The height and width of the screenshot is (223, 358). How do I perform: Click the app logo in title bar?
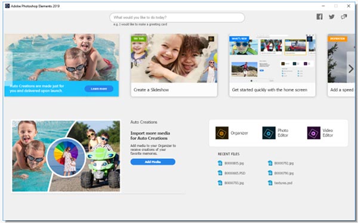click(7, 6)
